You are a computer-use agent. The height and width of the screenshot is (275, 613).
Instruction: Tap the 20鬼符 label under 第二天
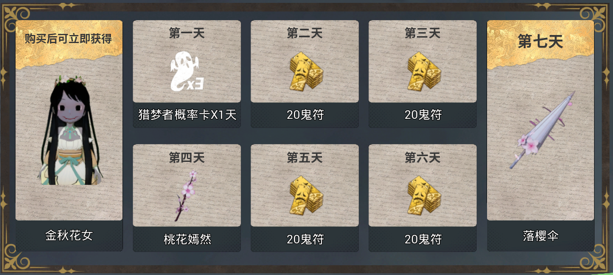tap(305, 115)
